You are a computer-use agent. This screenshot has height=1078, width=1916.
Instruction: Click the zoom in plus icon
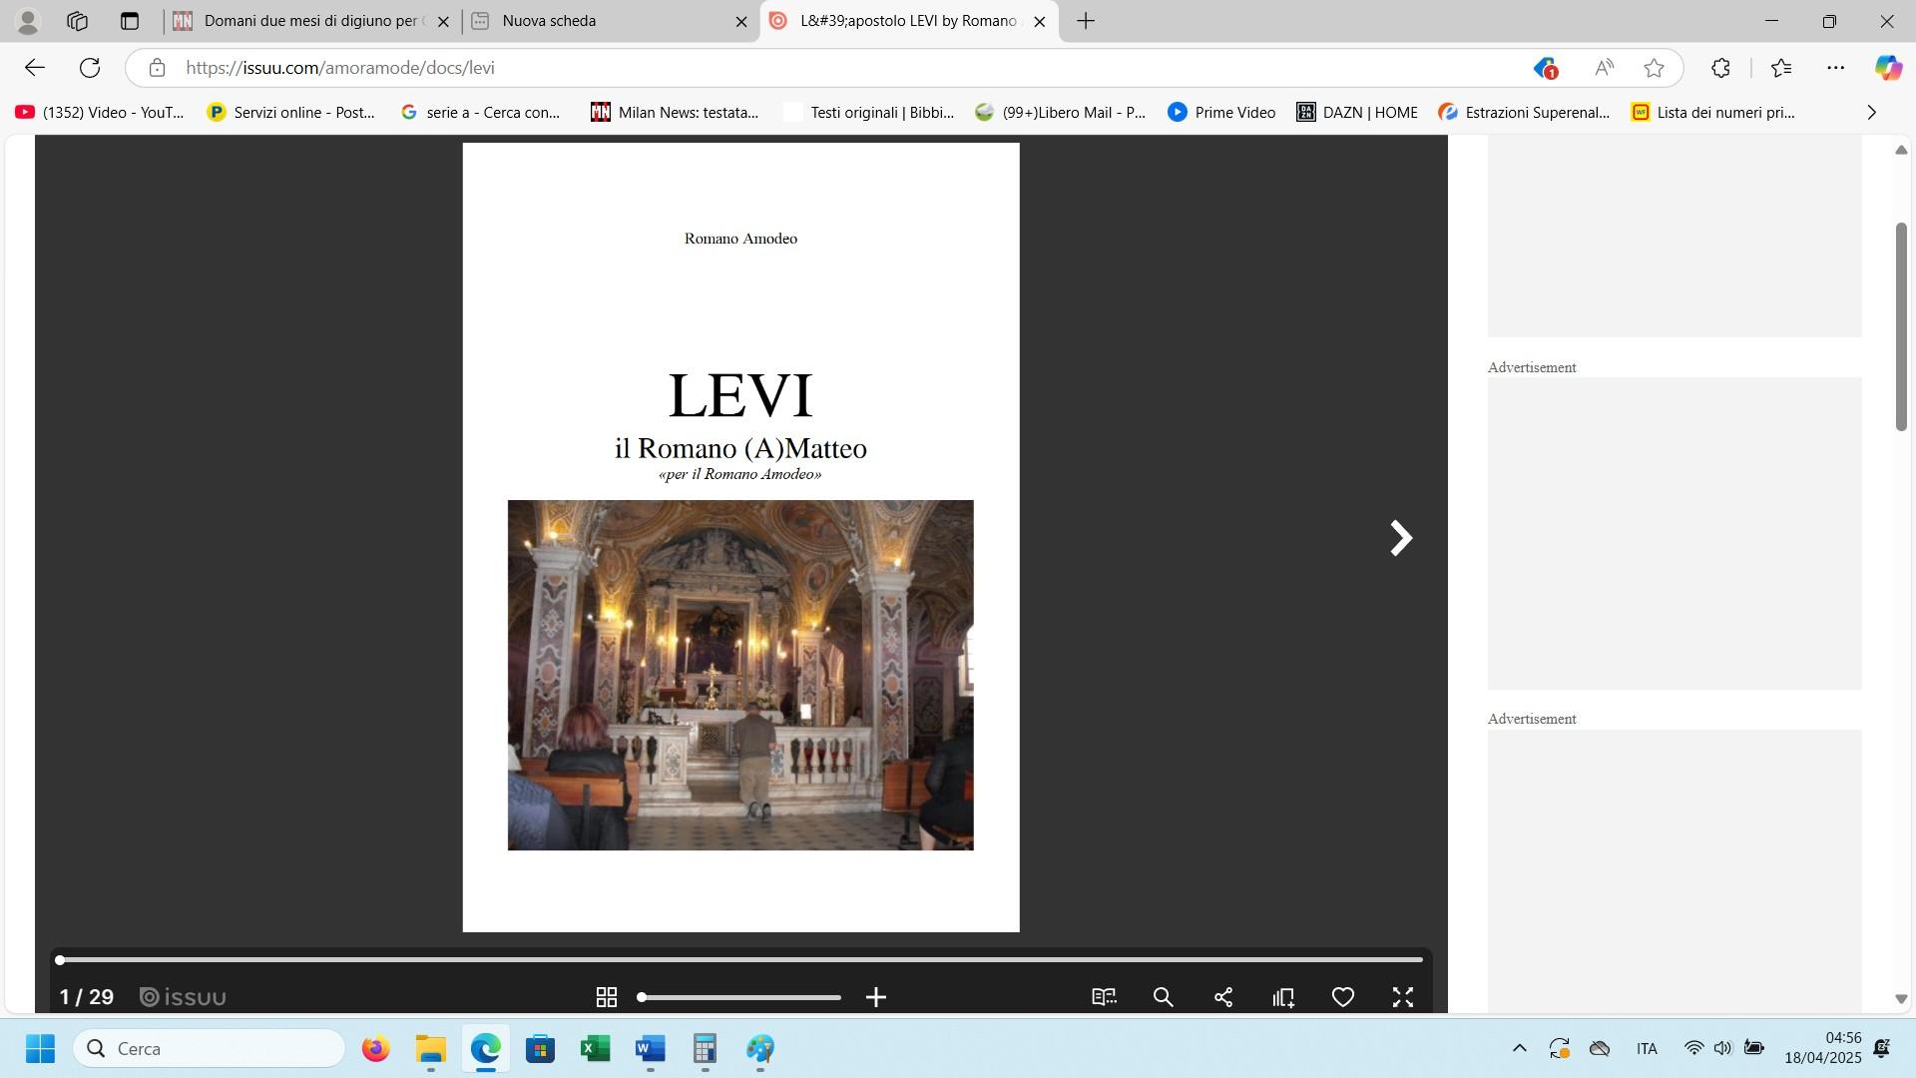point(876,997)
